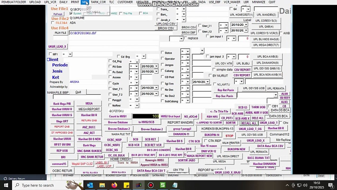This screenshot has width=337, height=190.
Task: Click Count to HMS1 button
Action: click(118, 116)
